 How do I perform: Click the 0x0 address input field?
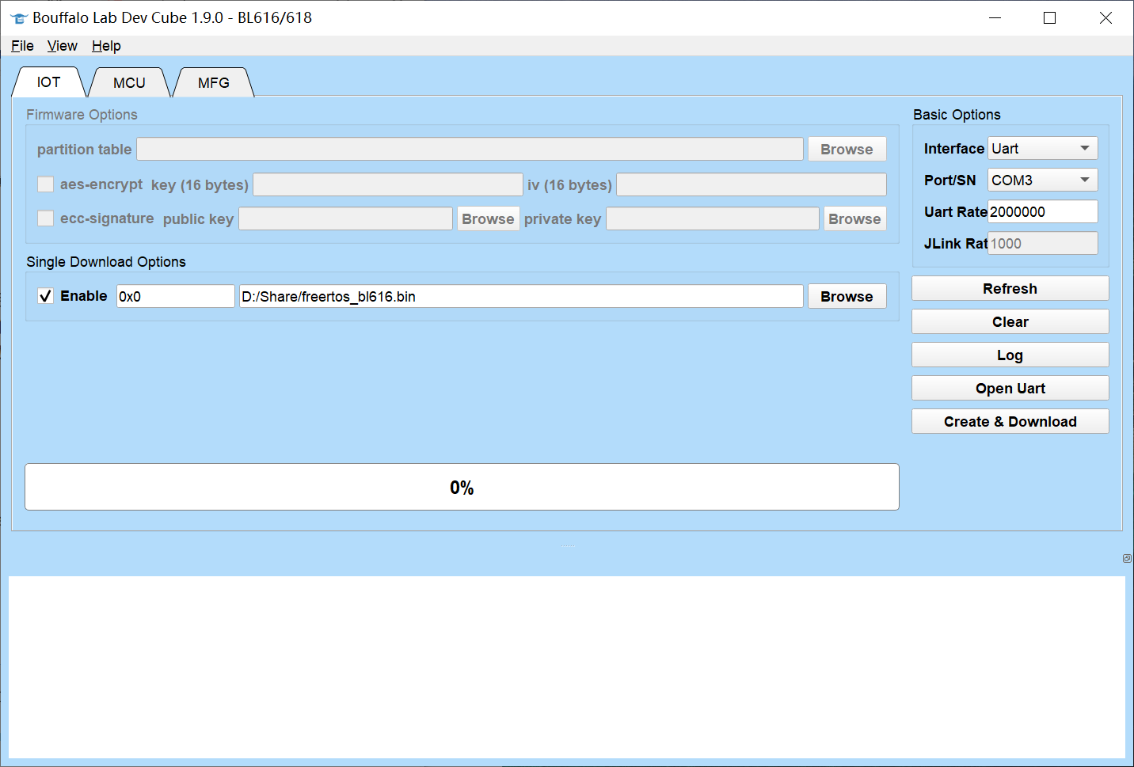(175, 297)
